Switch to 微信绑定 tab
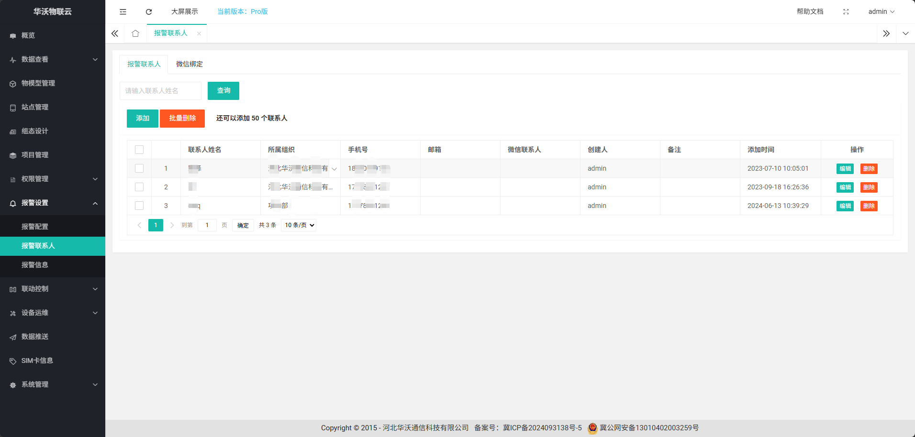 (190, 64)
